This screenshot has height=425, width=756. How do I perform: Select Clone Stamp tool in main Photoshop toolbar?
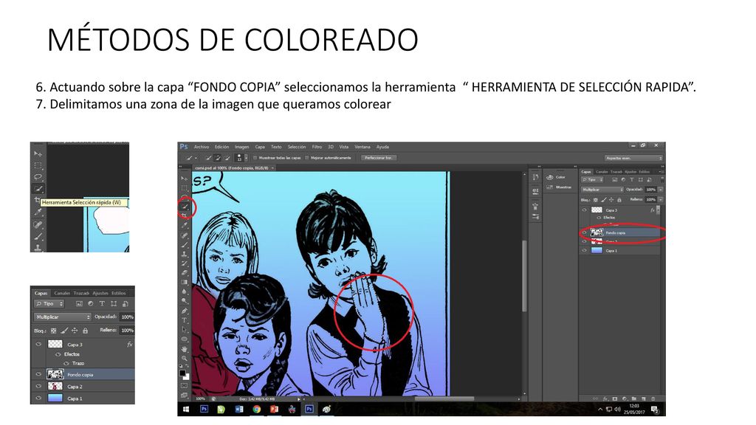pyautogui.click(x=184, y=255)
